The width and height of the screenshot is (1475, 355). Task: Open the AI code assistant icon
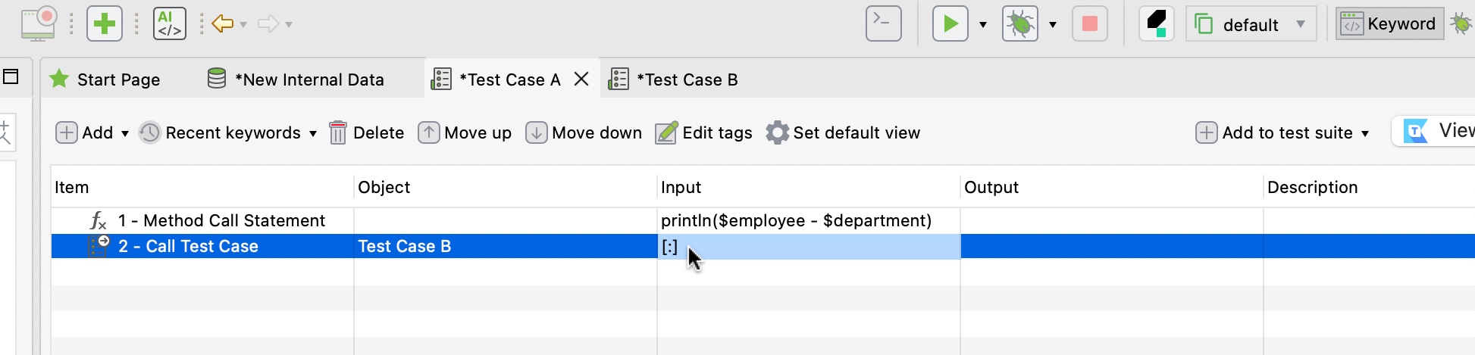(169, 24)
